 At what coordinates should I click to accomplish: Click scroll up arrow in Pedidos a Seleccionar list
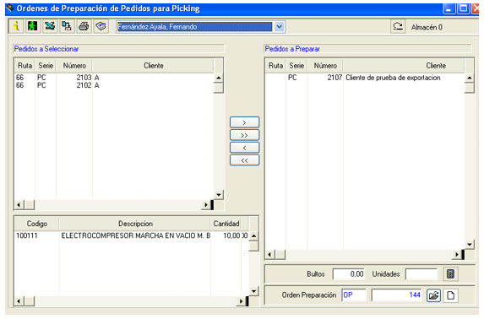coord(219,78)
